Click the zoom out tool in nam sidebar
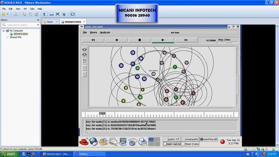The height and width of the screenshot is (157, 279). click(84, 55)
